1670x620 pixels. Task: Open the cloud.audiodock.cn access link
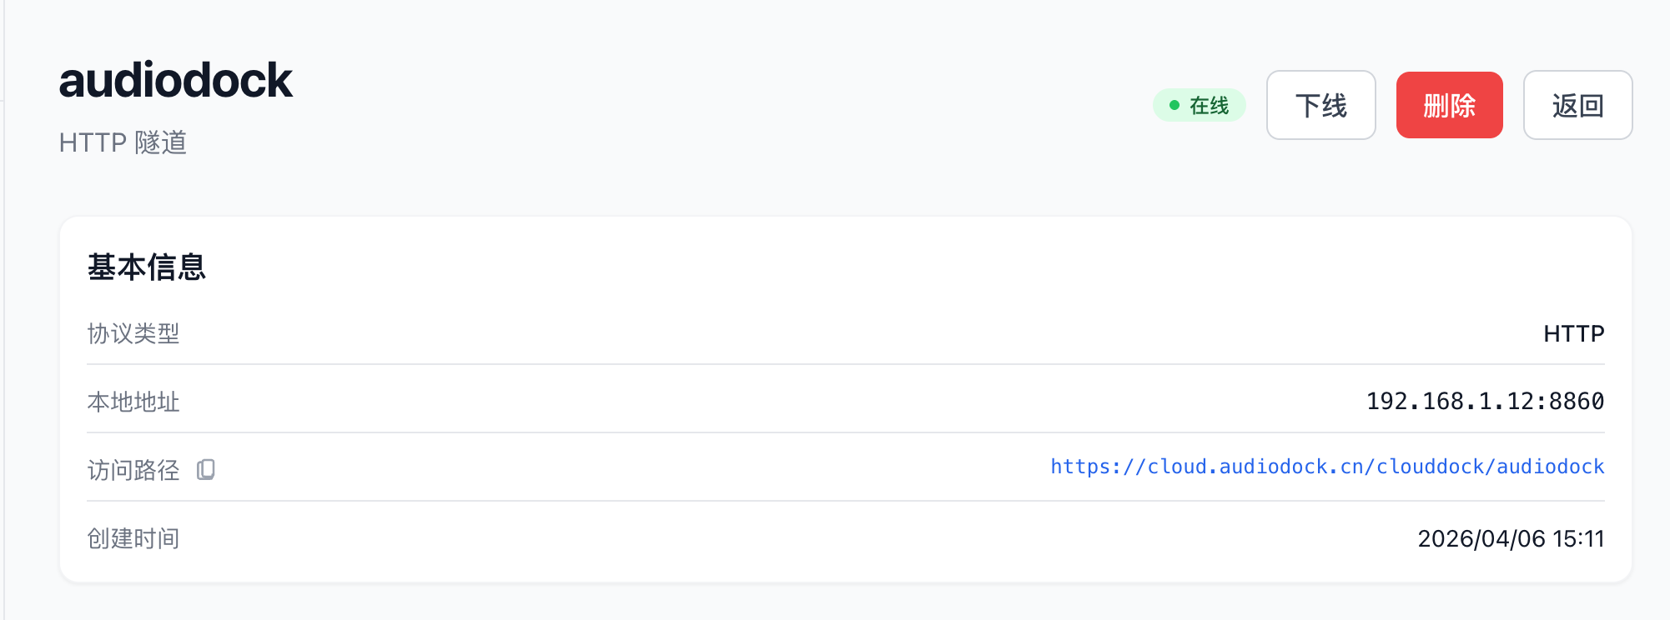[1326, 467]
